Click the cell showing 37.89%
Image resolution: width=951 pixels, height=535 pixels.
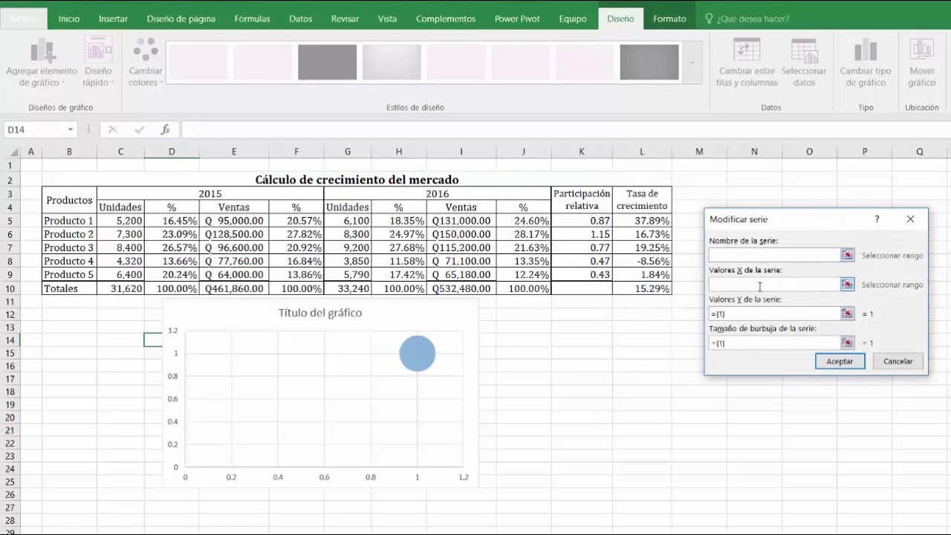click(642, 221)
